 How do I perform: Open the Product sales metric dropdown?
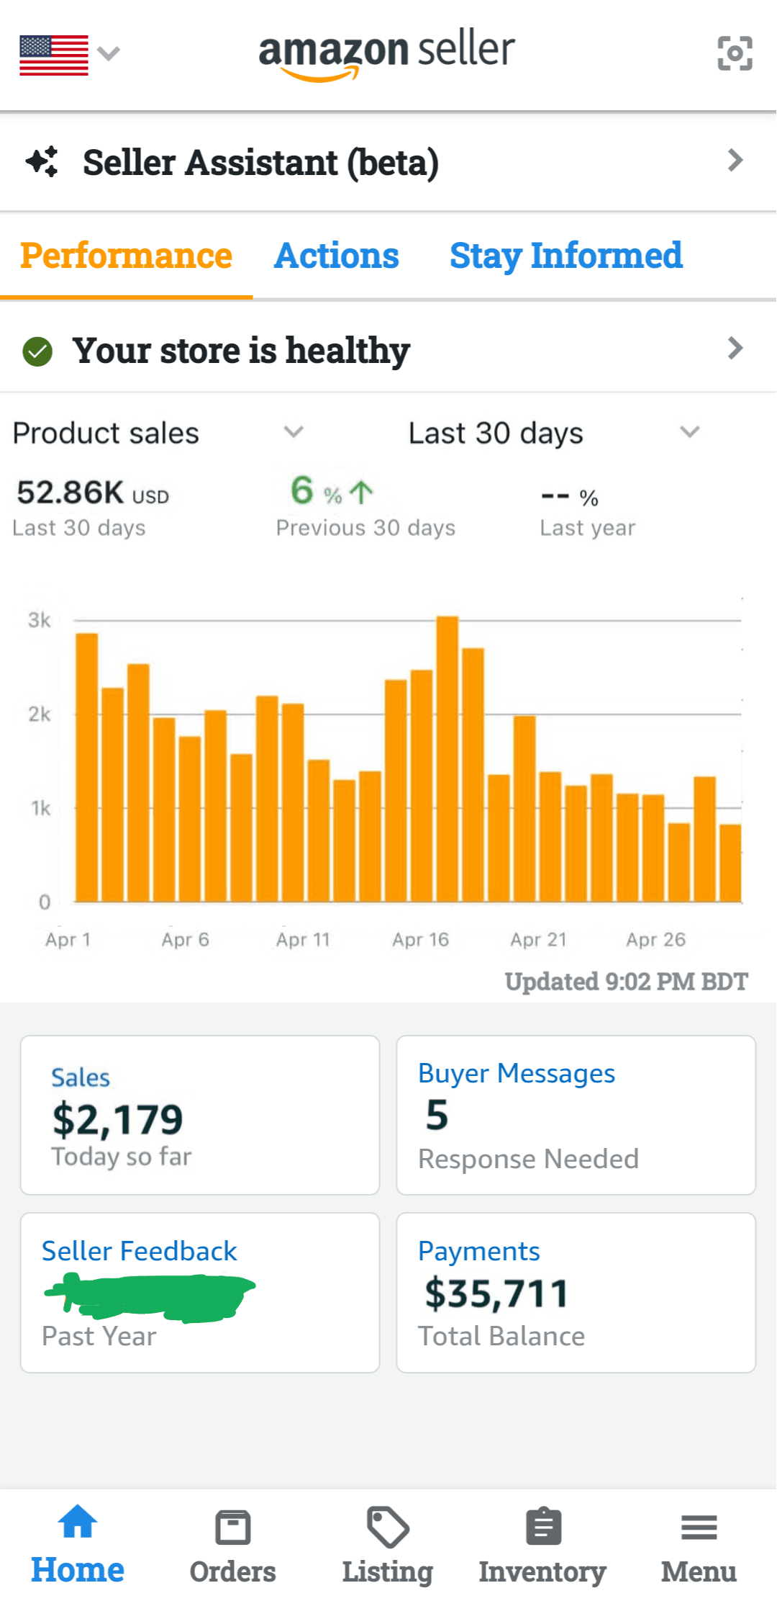coord(293,432)
